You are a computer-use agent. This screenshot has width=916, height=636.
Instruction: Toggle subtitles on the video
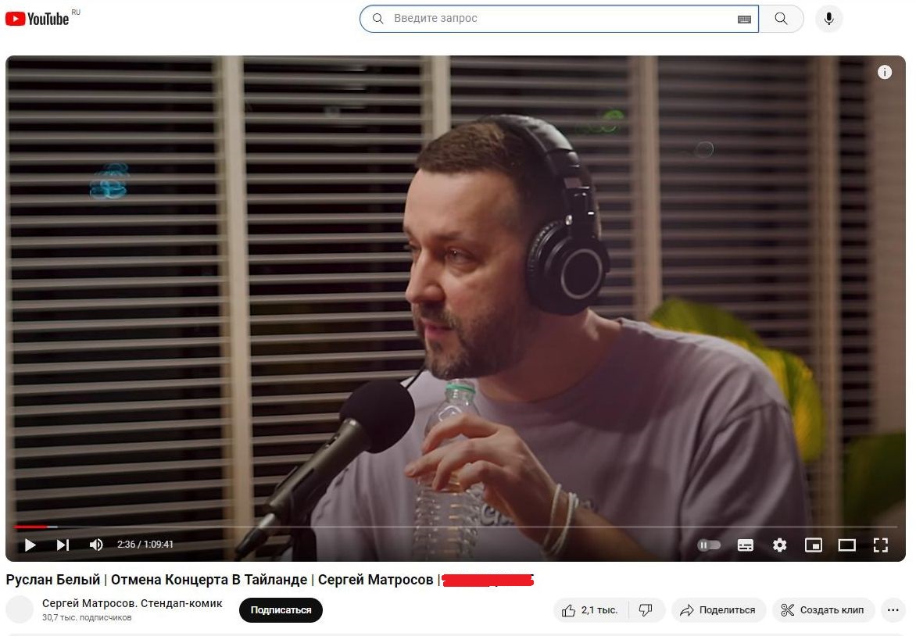click(746, 545)
